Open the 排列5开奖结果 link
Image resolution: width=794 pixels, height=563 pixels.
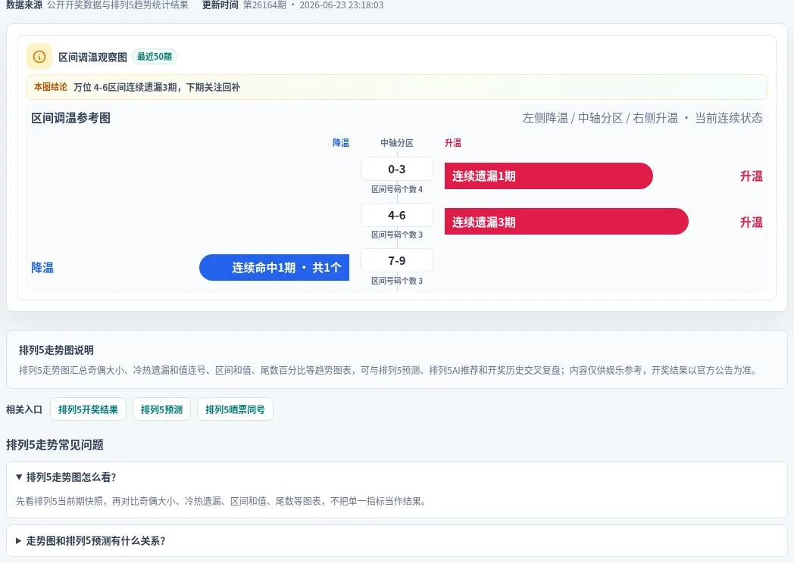click(x=88, y=409)
